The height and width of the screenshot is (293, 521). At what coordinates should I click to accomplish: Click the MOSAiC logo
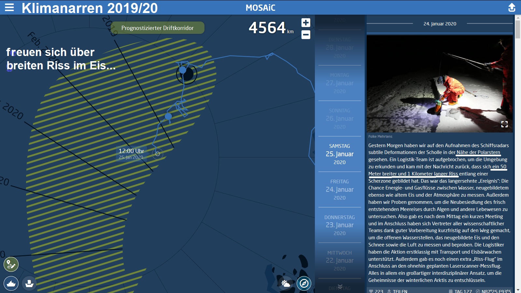point(260,8)
